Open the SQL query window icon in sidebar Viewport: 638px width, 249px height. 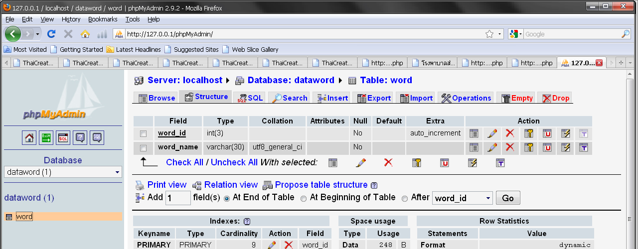pyautogui.click(x=63, y=138)
